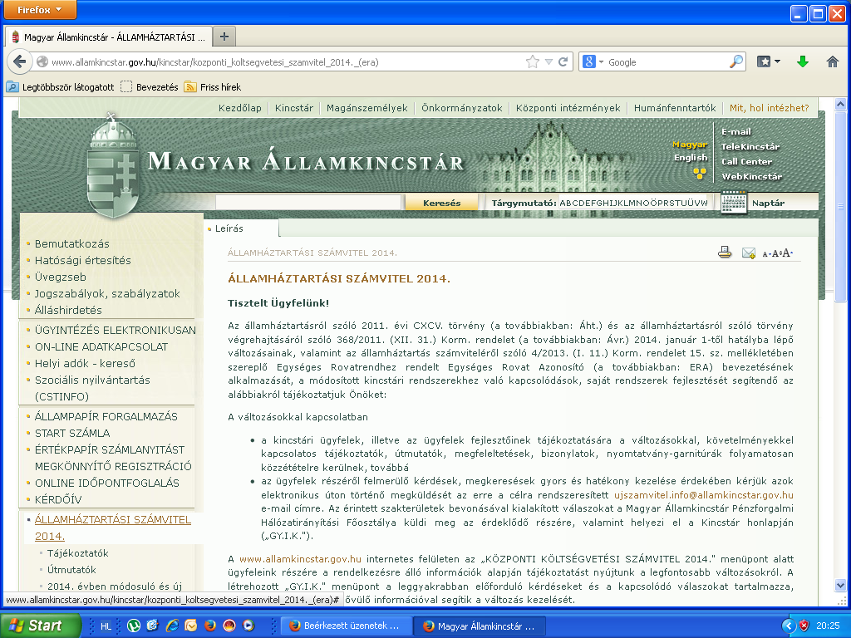851x638 pixels.
Task: Open the Bevezetés bookmark
Action: coord(150,86)
